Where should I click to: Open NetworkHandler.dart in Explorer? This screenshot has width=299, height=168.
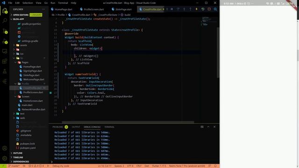tap(33, 110)
